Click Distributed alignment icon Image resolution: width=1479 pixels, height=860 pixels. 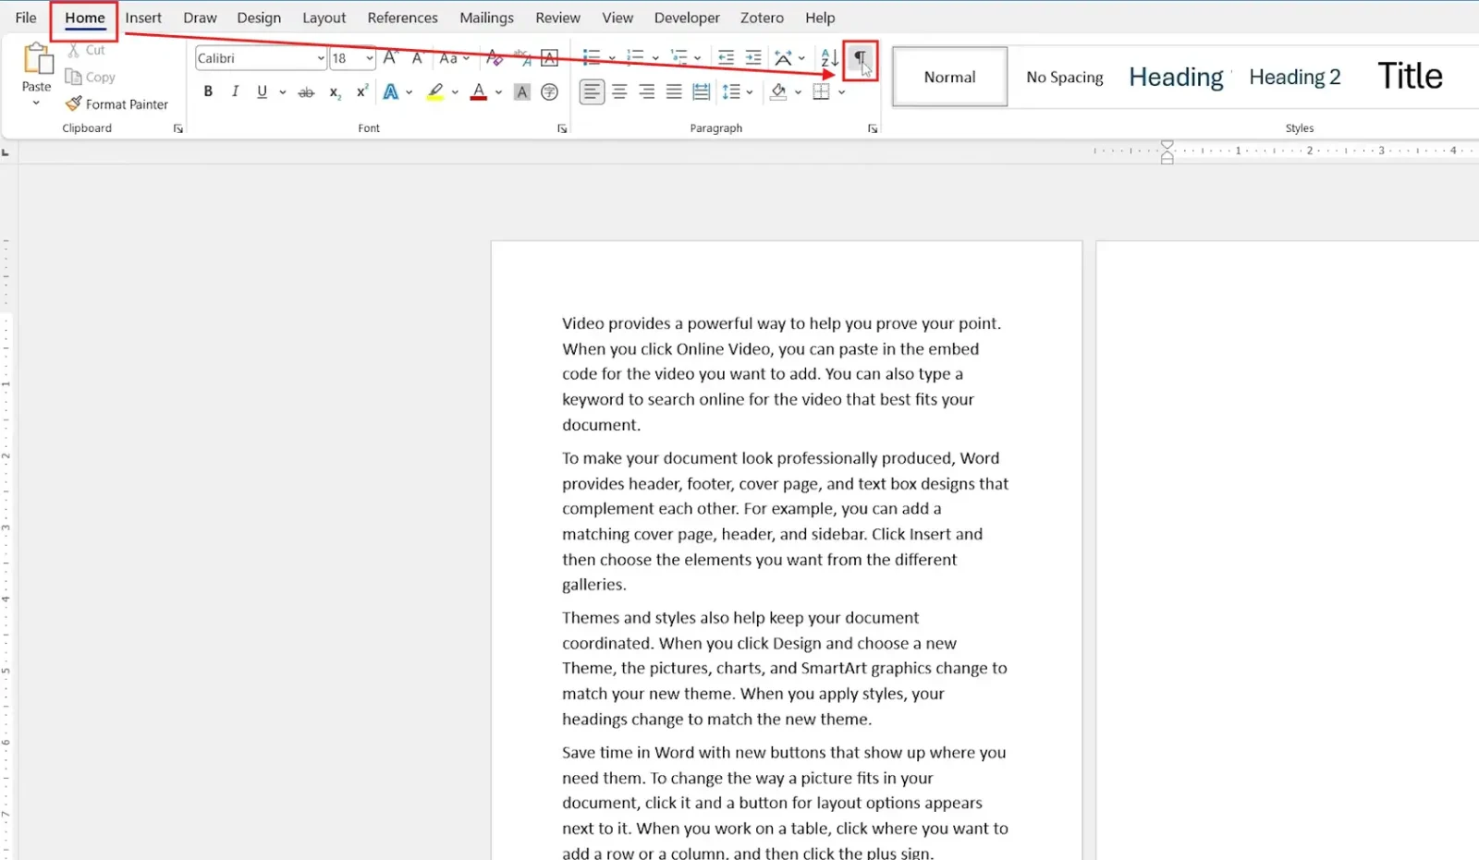(702, 91)
